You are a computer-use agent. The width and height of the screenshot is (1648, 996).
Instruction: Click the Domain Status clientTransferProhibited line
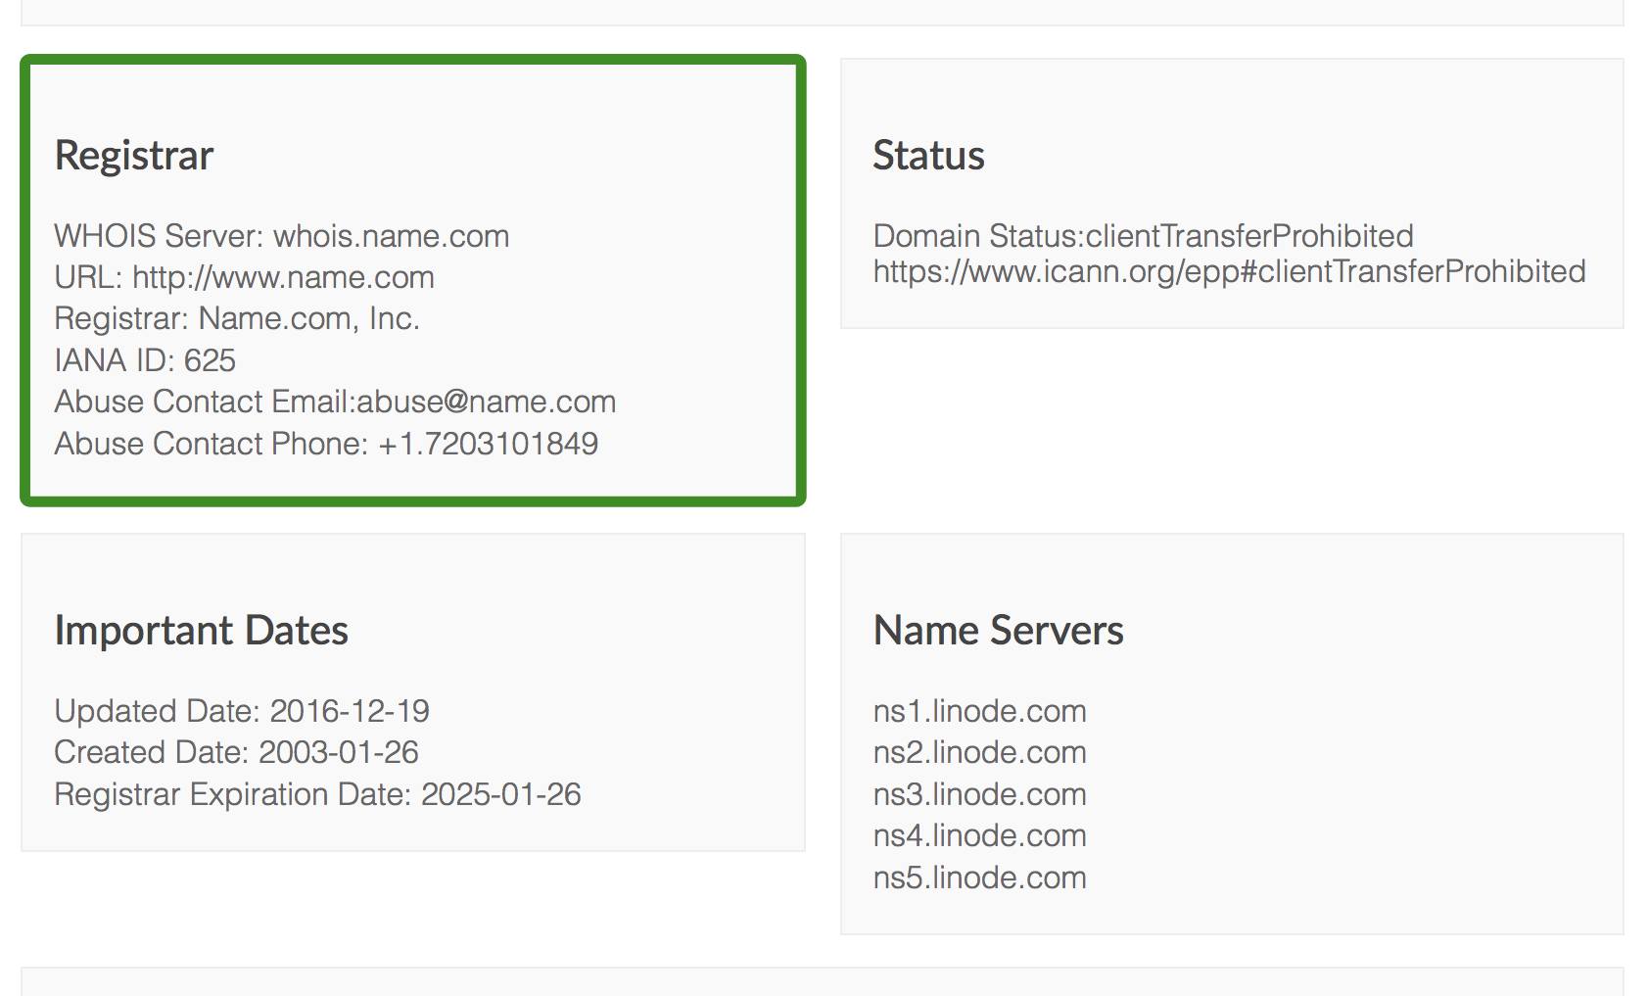1143,236
